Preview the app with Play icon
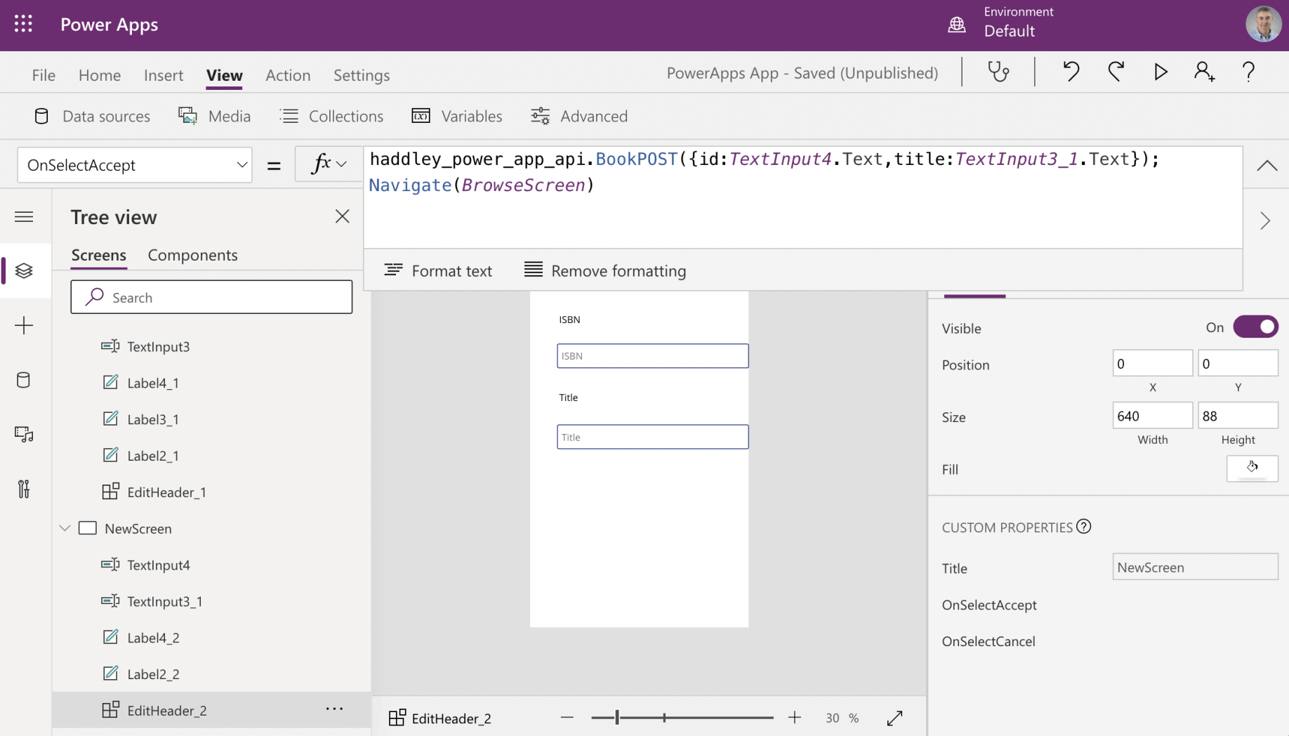1289x736 pixels. tap(1161, 72)
